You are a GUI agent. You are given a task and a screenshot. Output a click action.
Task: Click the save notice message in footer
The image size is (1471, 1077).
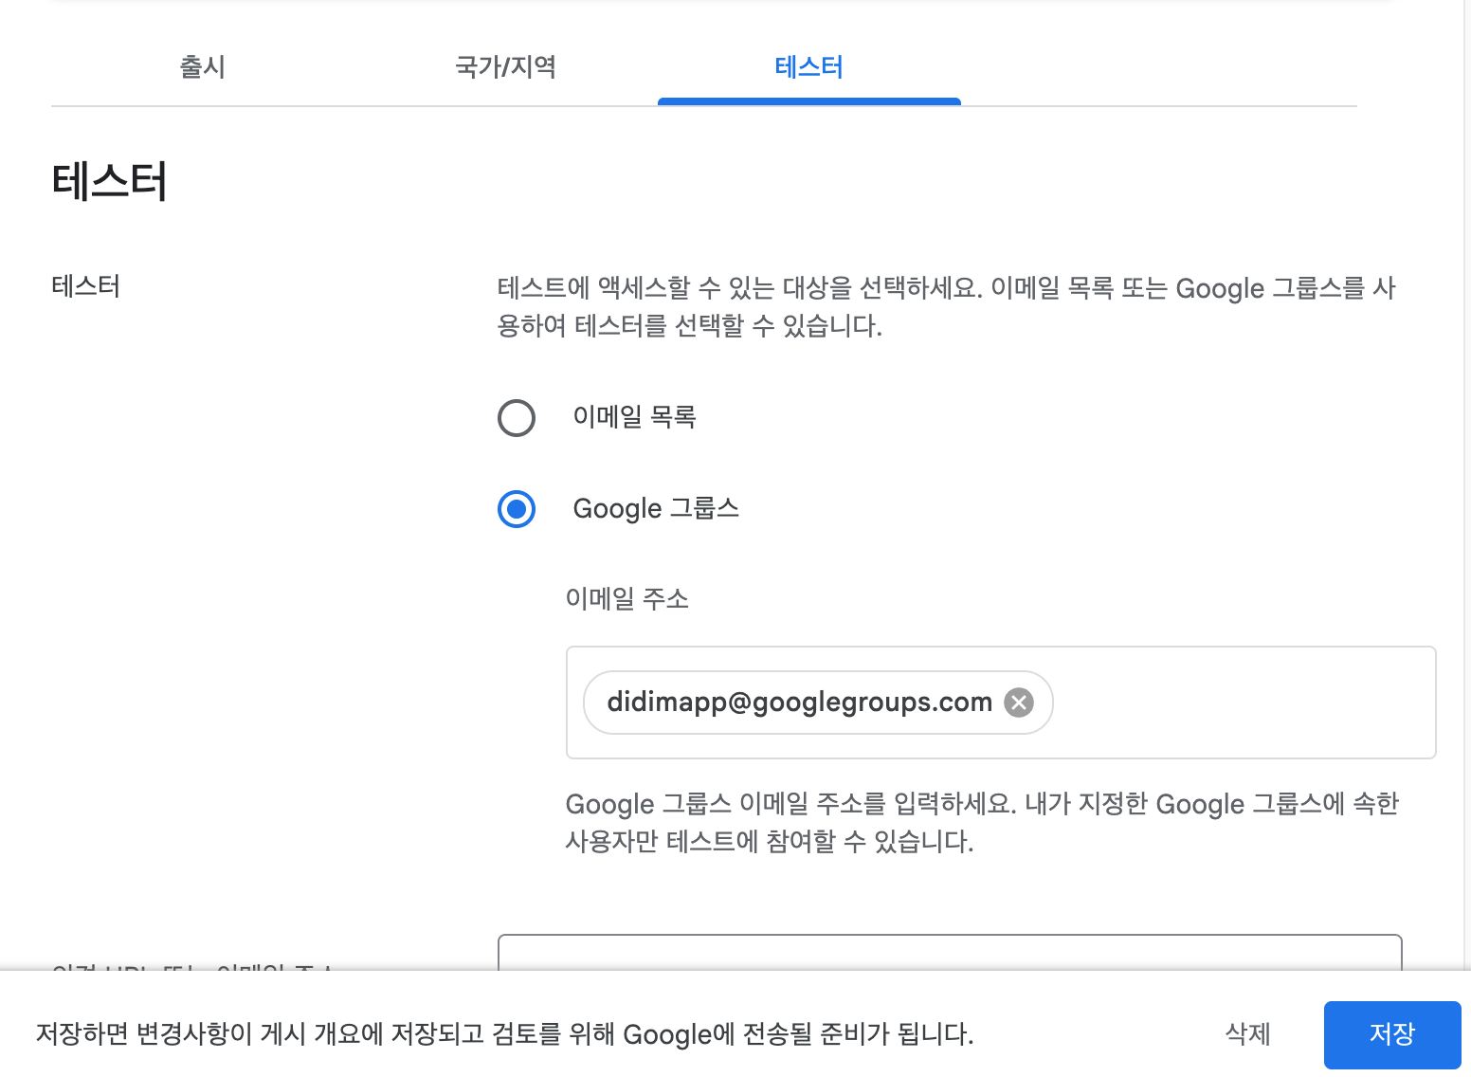504,1033
